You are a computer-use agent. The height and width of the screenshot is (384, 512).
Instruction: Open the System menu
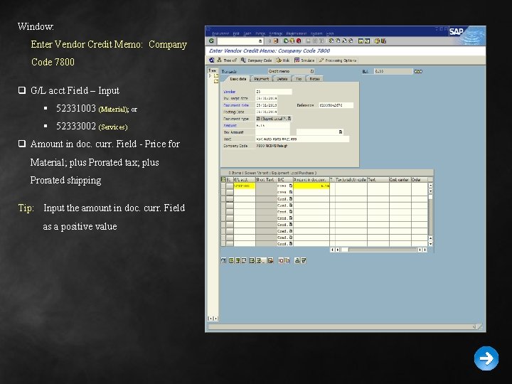coord(316,33)
